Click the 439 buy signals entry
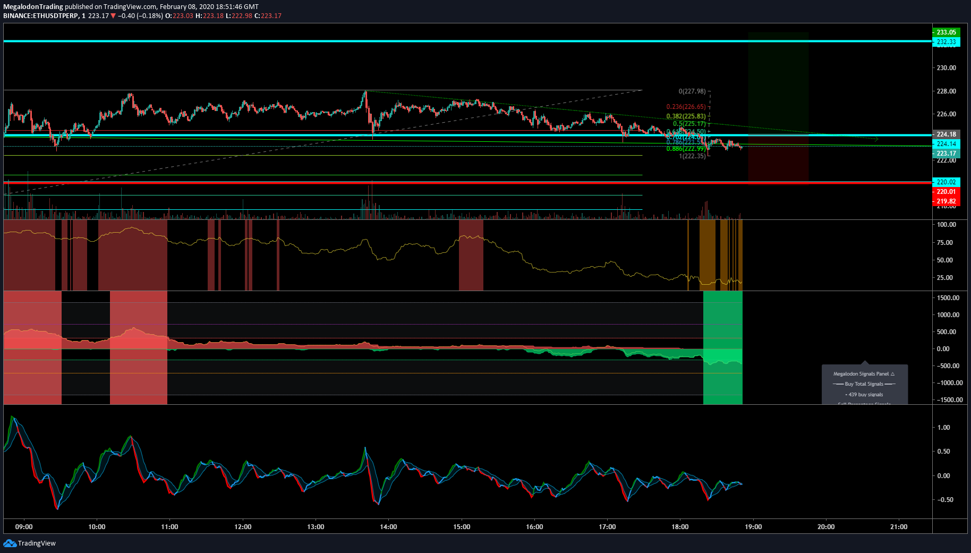This screenshot has height=553, width=971. (x=864, y=395)
